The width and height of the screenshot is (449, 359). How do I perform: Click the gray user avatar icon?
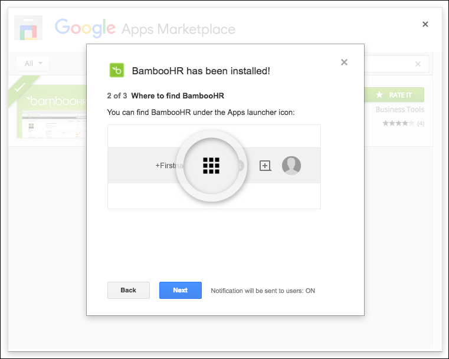(x=291, y=165)
